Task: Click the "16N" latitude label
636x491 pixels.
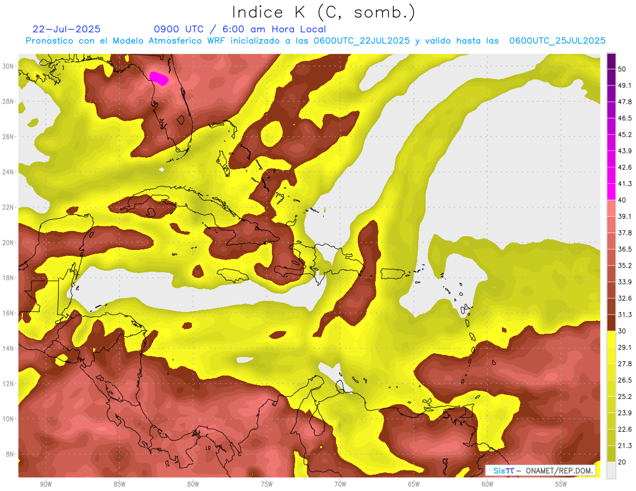Action: coord(8,313)
